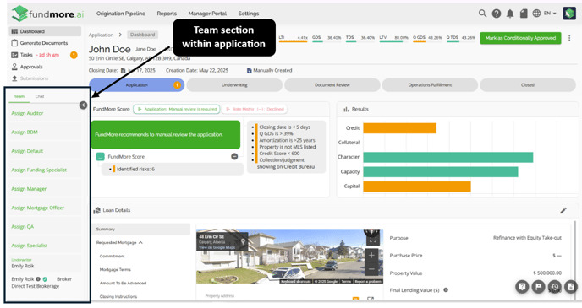Select Mortgage Terms item

115,269
